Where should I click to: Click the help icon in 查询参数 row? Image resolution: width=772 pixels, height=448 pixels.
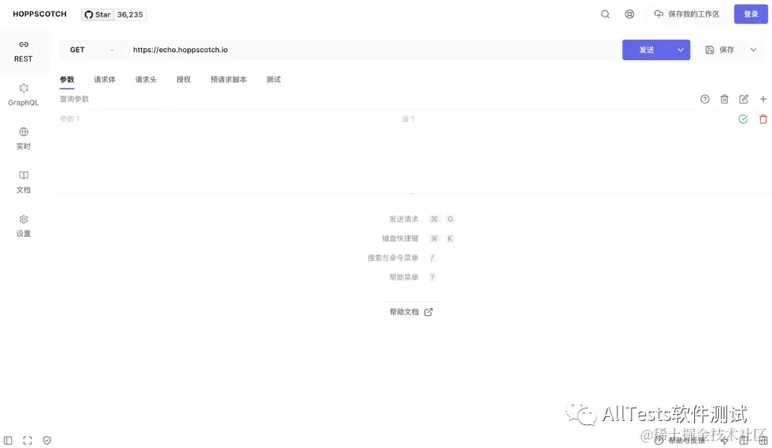(x=705, y=100)
